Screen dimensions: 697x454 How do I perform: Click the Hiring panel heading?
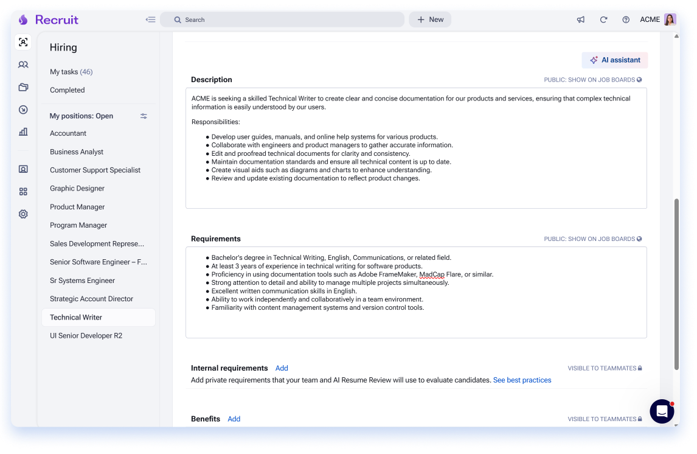click(63, 47)
